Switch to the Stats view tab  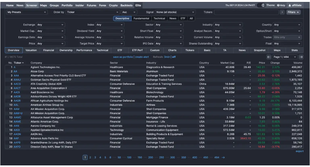(294, 50)
